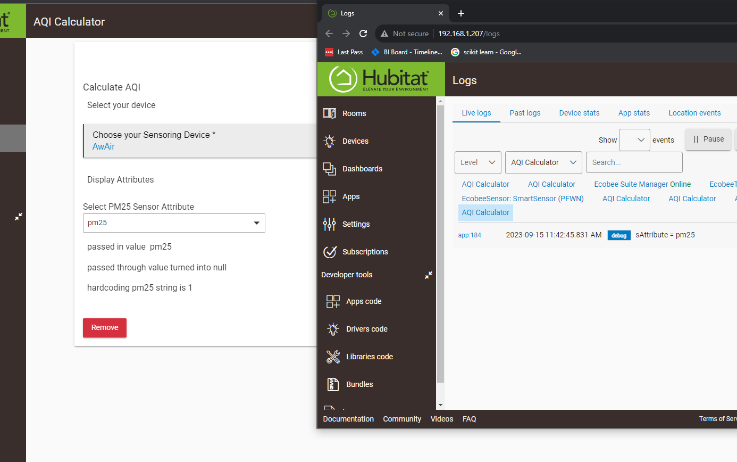Open AQI Calculator app filter dropdown
This screenshot has height=462, width=737.
tap(543, 162)
